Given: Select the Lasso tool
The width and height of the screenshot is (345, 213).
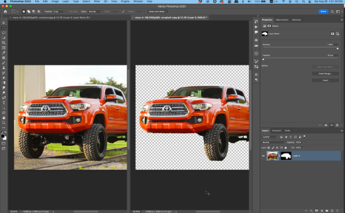Looking at the screenshot, I should point(4,33).
